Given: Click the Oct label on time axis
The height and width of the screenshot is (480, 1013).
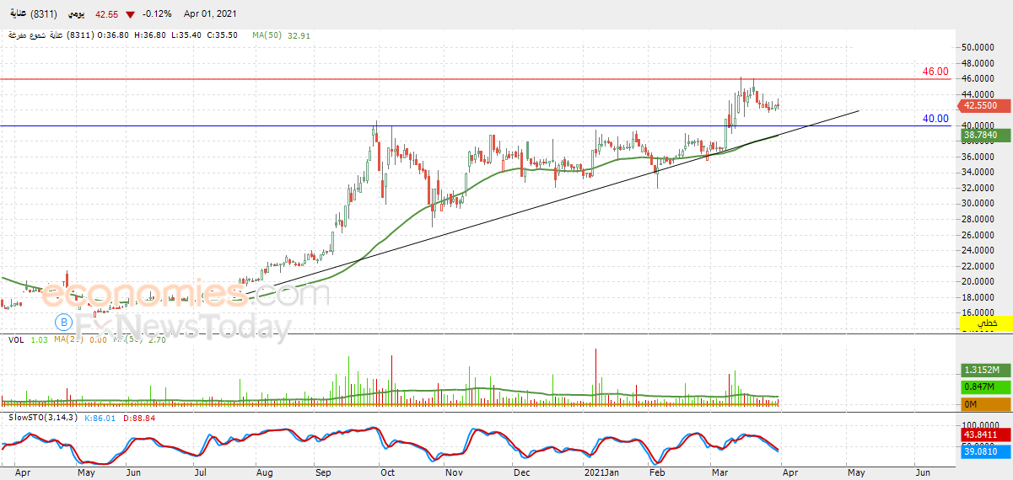Looking at the screenshot, I should (388, 473).
